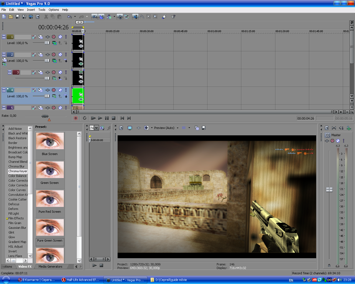Click Save Snapshot to File in preview
The height and width of the screenshot is (284, 355).
pos(204,128)
